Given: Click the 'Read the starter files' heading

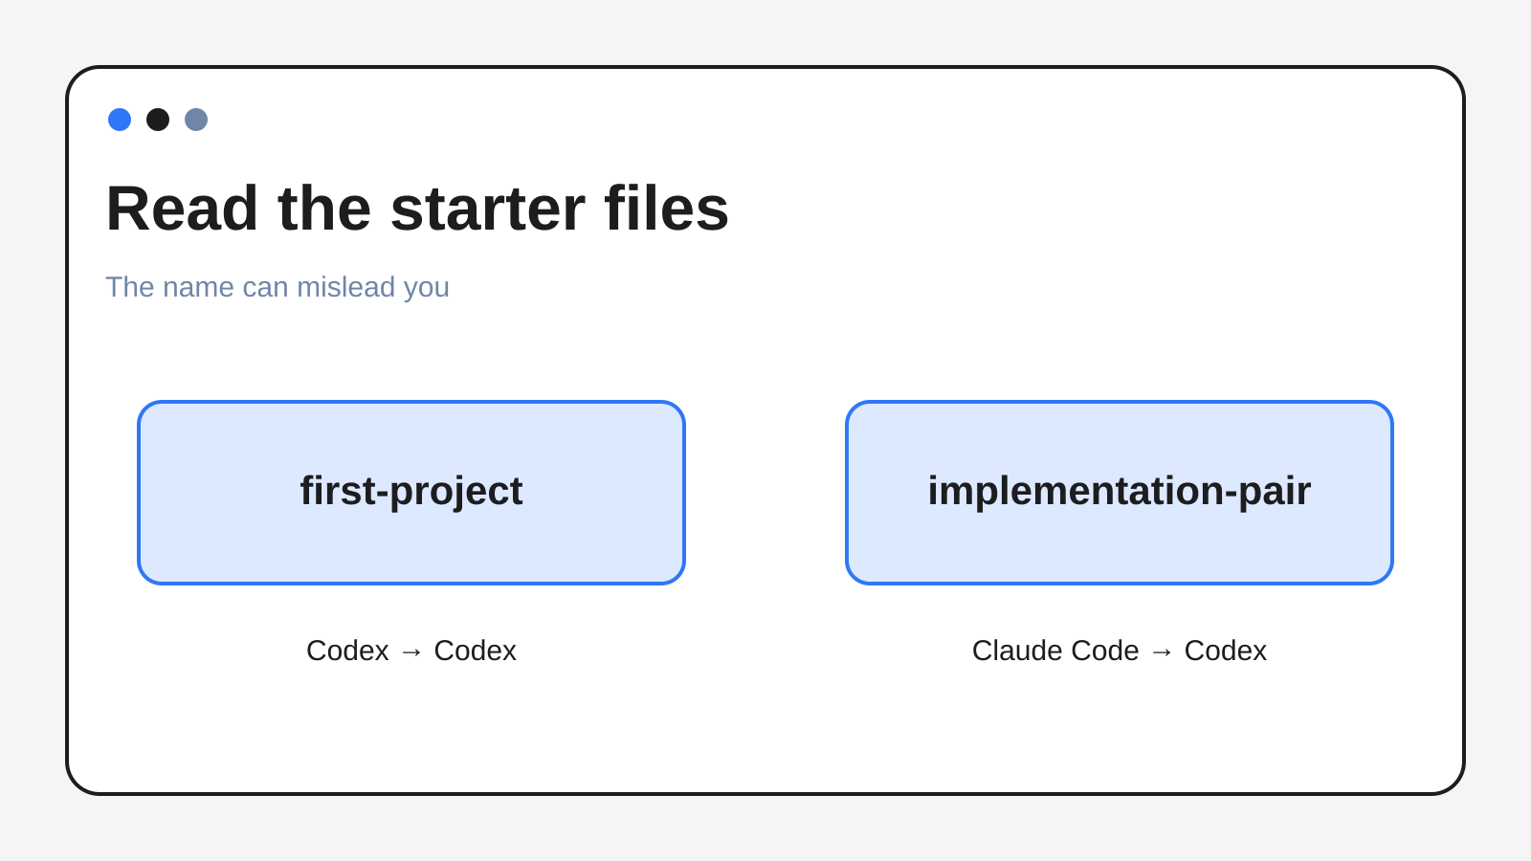Looking at the screenshot, I should coord(417,209).
